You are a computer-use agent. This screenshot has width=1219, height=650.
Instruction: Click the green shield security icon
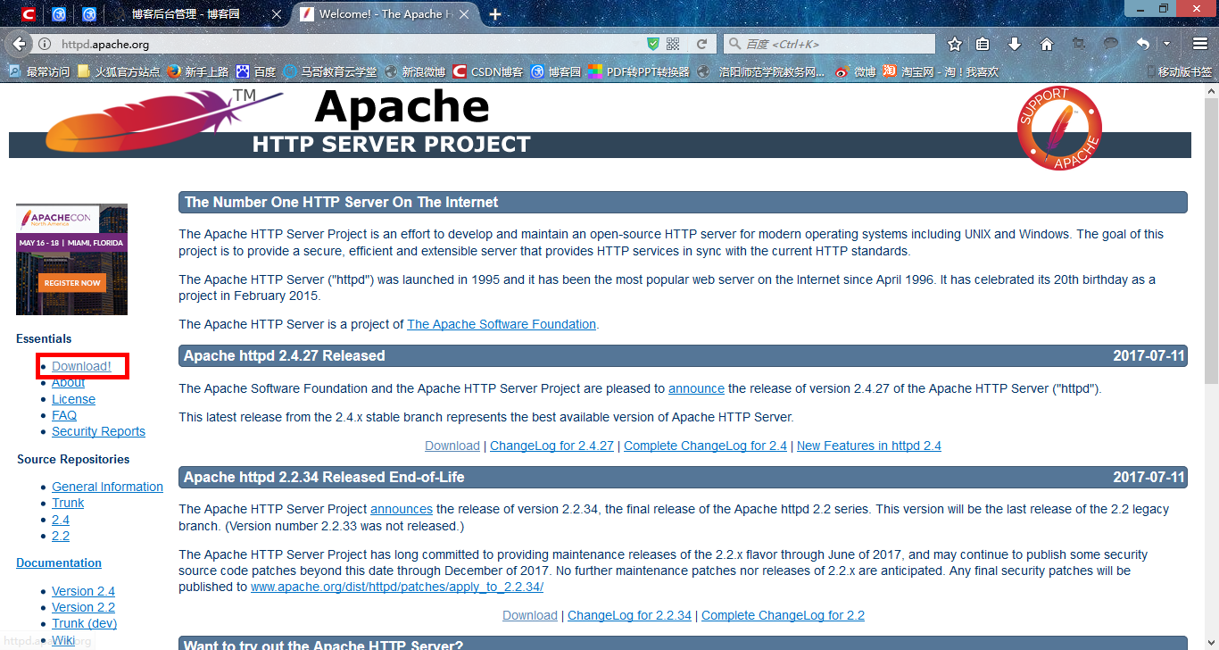[x=653, y=44]
